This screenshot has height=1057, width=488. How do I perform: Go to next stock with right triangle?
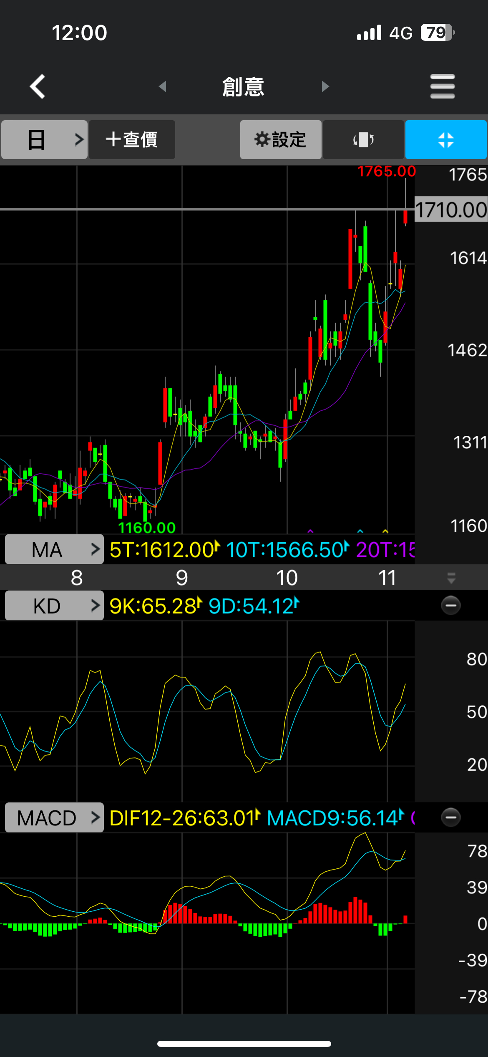(325, 86)
